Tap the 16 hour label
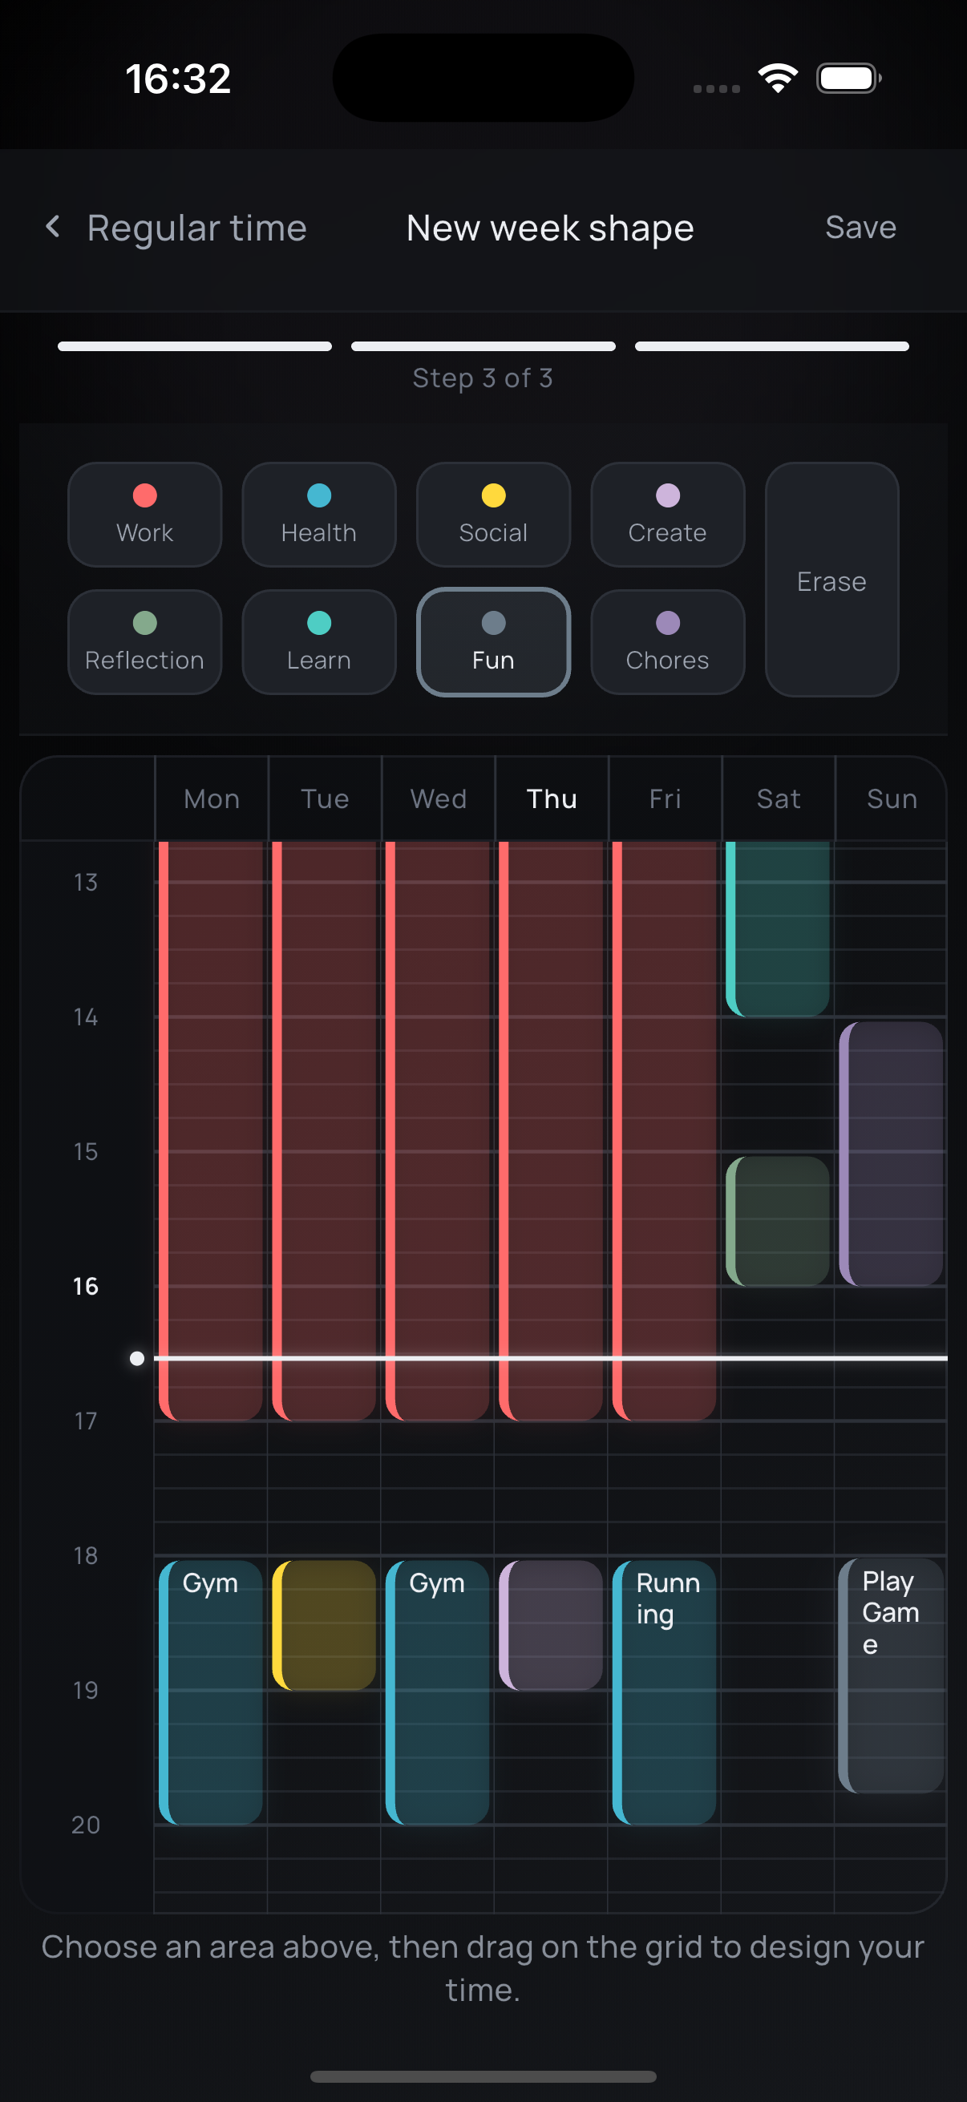 click(86, 1287)
